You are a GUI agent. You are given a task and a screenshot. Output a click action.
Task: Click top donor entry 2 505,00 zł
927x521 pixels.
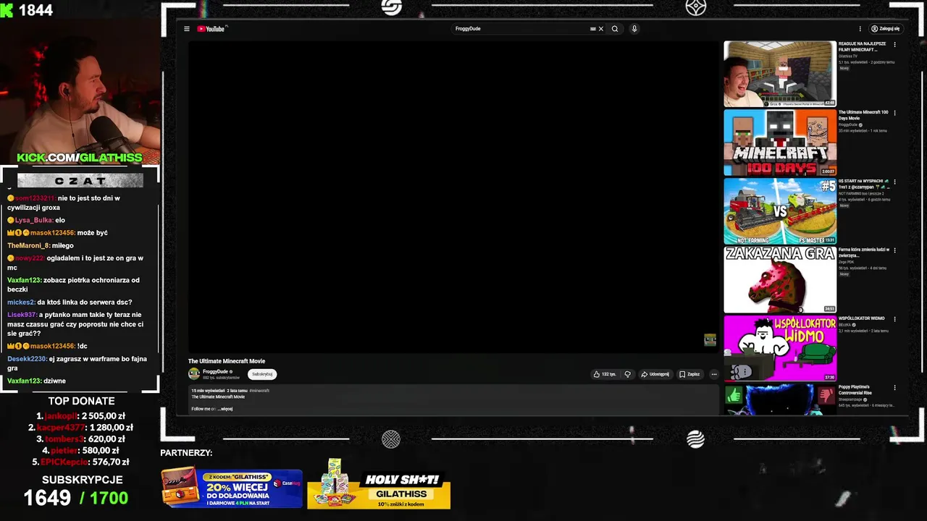click(x=81, y=416)
